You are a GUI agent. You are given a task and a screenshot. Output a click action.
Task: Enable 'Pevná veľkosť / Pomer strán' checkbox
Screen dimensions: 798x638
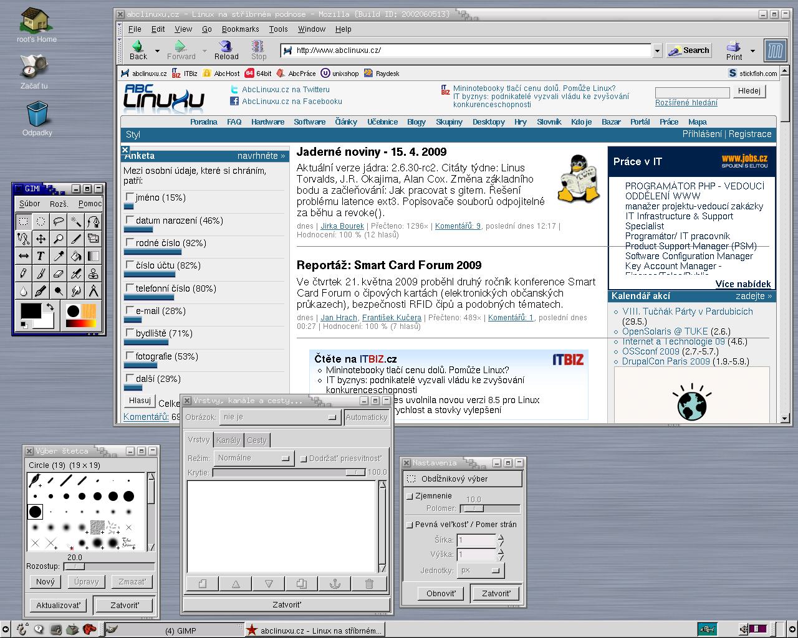(x=410, y=525)
